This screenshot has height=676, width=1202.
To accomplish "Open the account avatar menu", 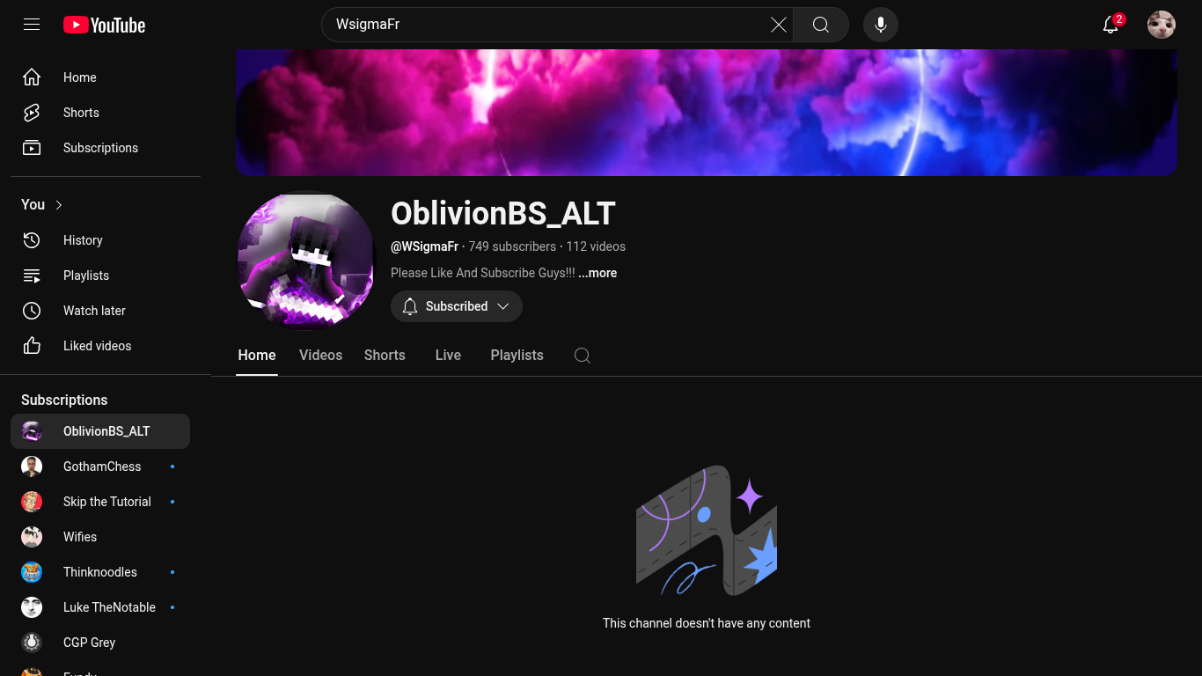I will tap(1162, 25).
